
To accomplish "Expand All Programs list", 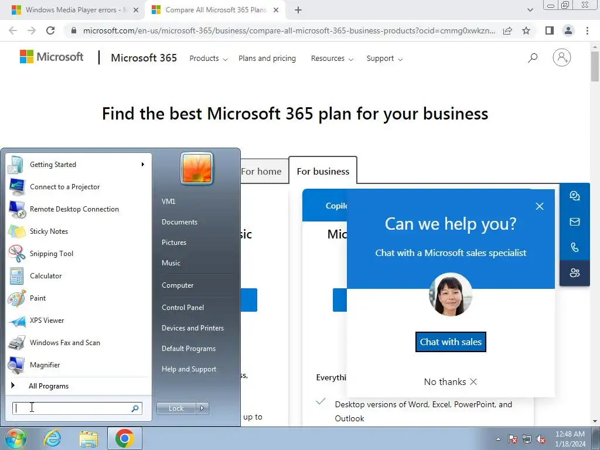I will [49, 386].
